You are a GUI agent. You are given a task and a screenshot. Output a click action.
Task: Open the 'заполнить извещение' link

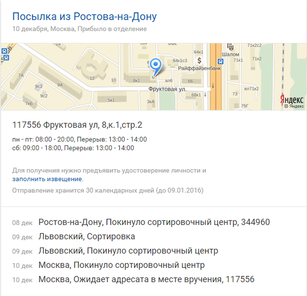point(47,179)
